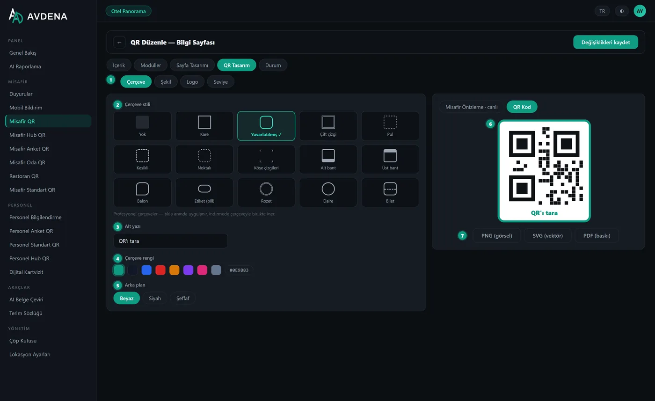Image resolution: width=655 pixels, height=401 pixels.
Task: Open Restoran QR in sidebar
Action: (48, 176)
